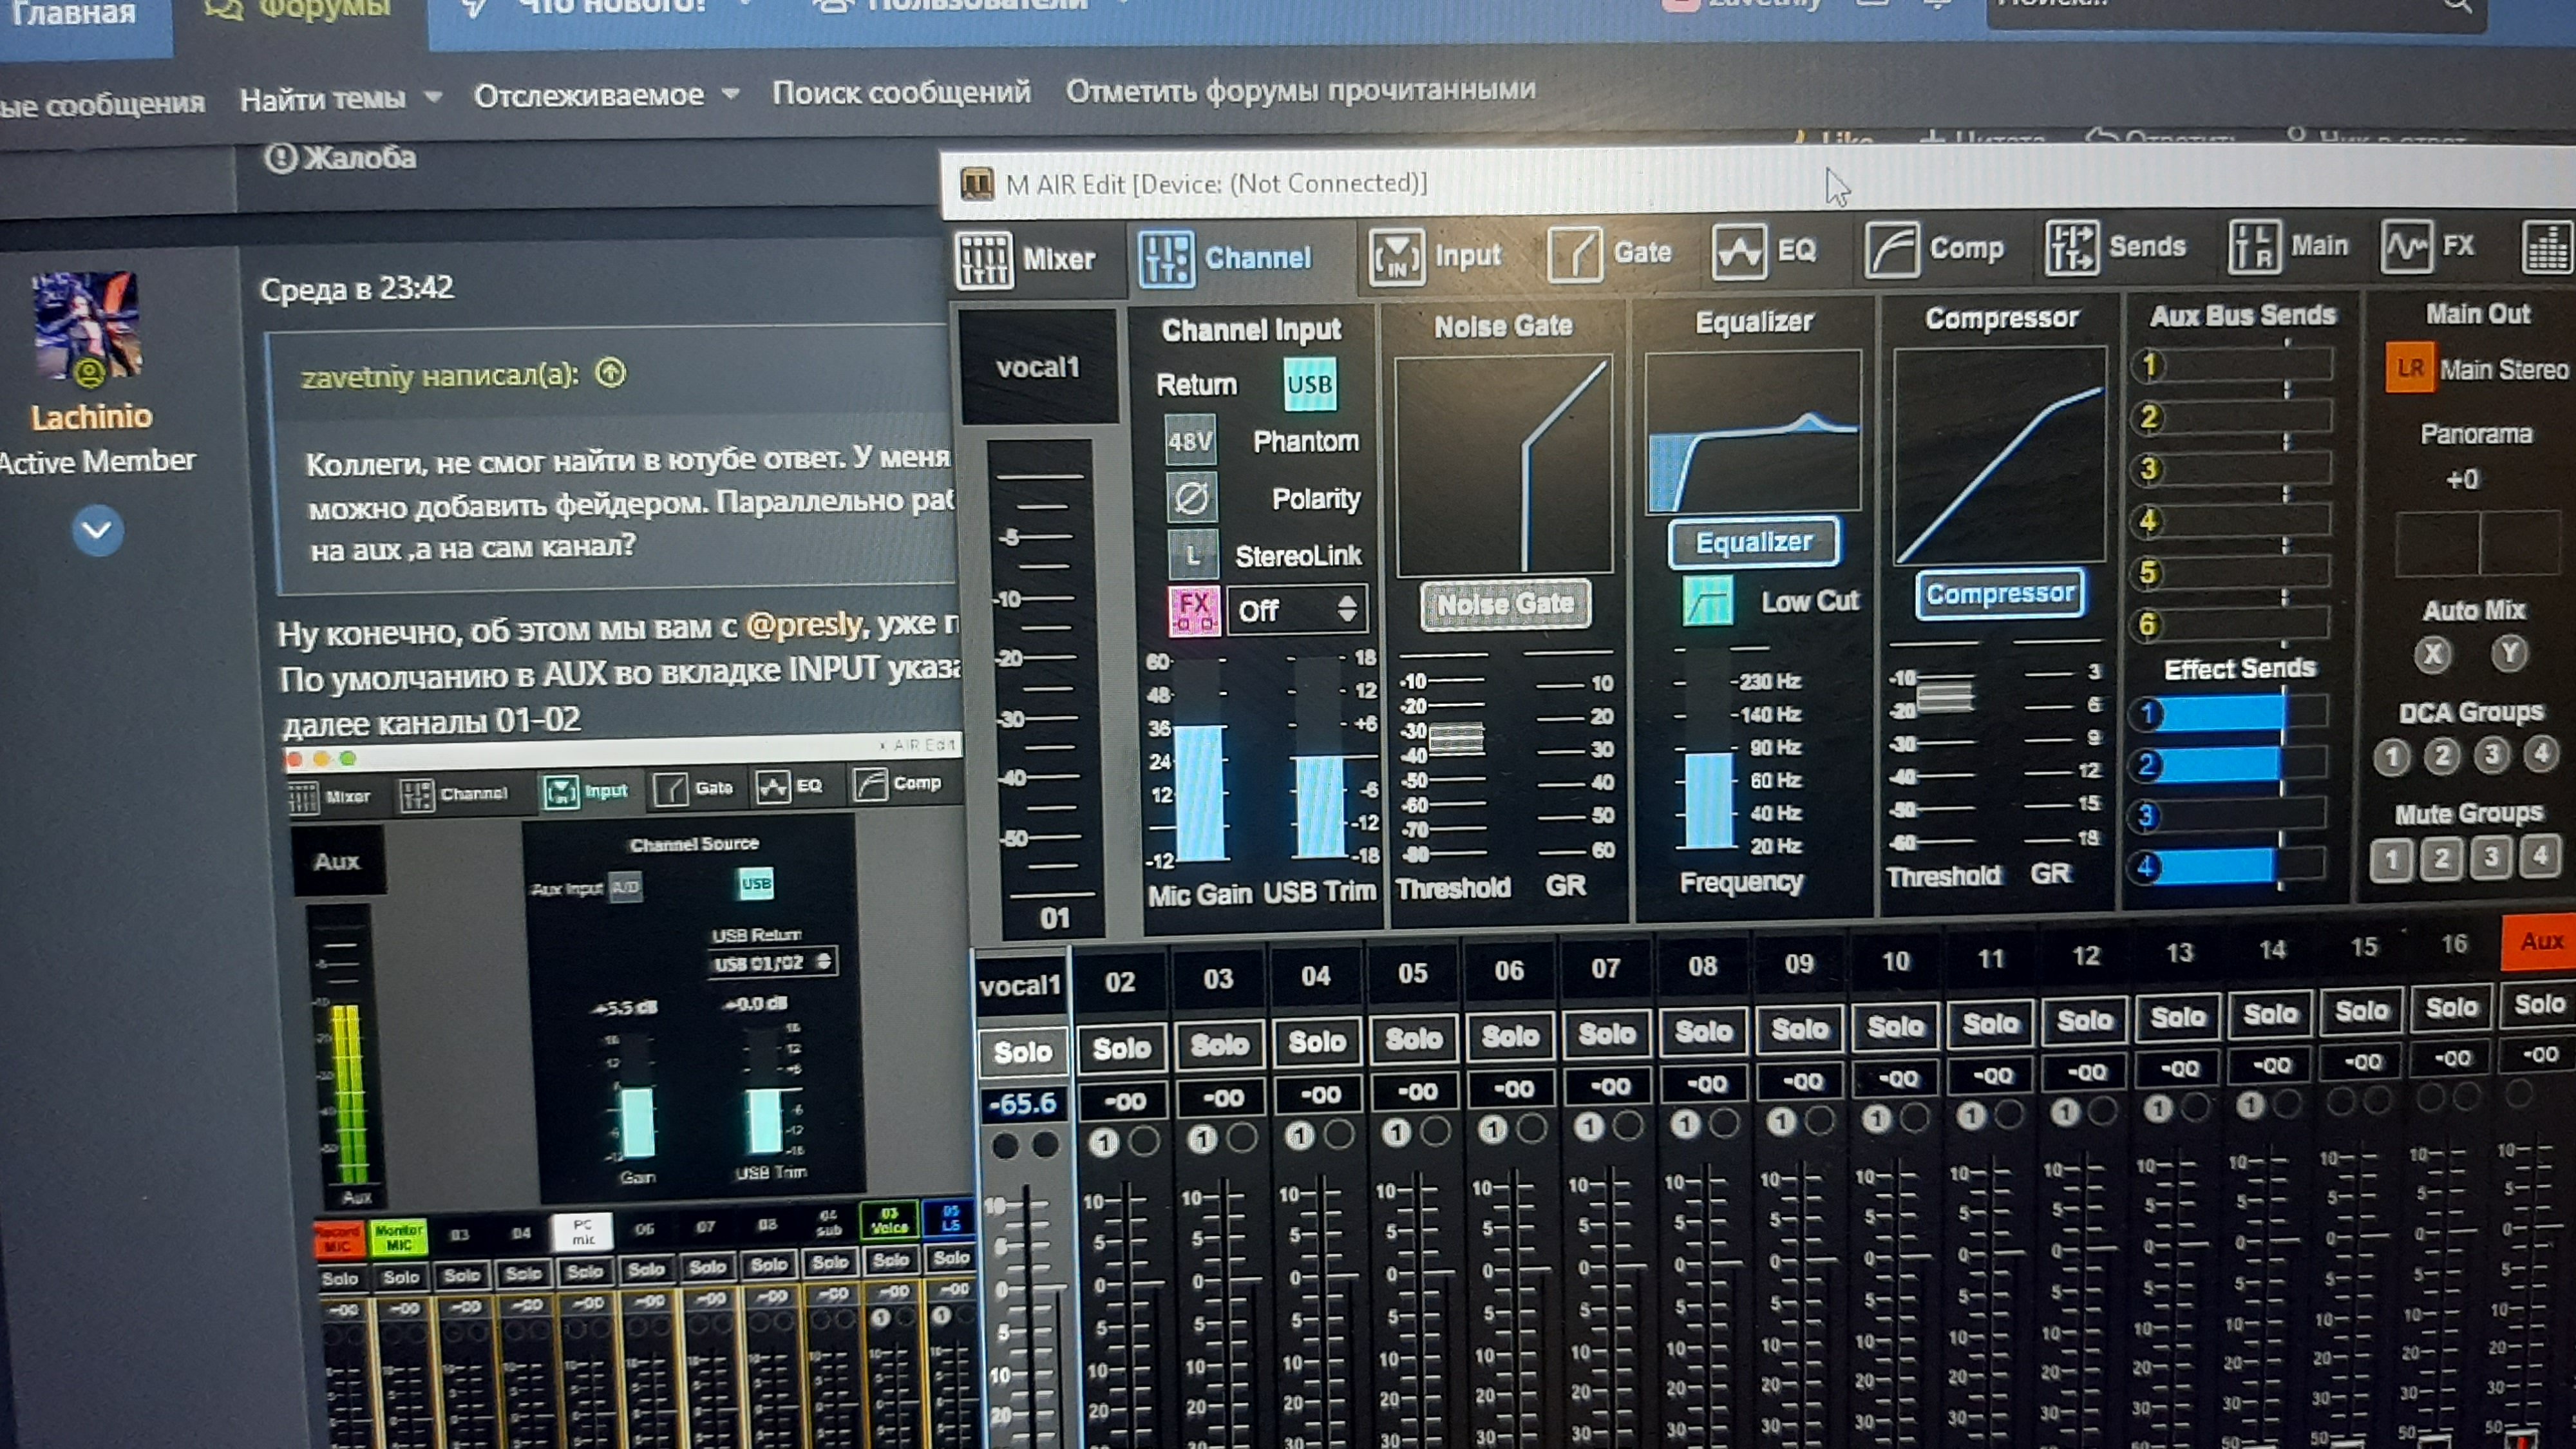Viewport: 2576px width, 1449px height.
Task: Click the Поиск сообщений link
Action: point(901,92)
